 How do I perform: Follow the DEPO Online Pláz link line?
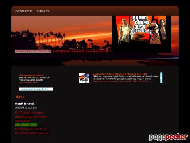121,81
